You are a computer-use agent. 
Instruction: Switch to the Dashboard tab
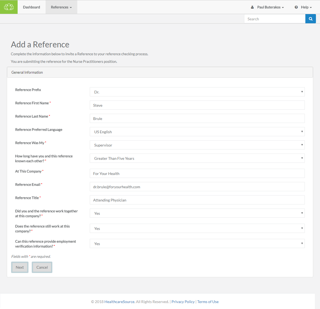click(x=31, y=7)
